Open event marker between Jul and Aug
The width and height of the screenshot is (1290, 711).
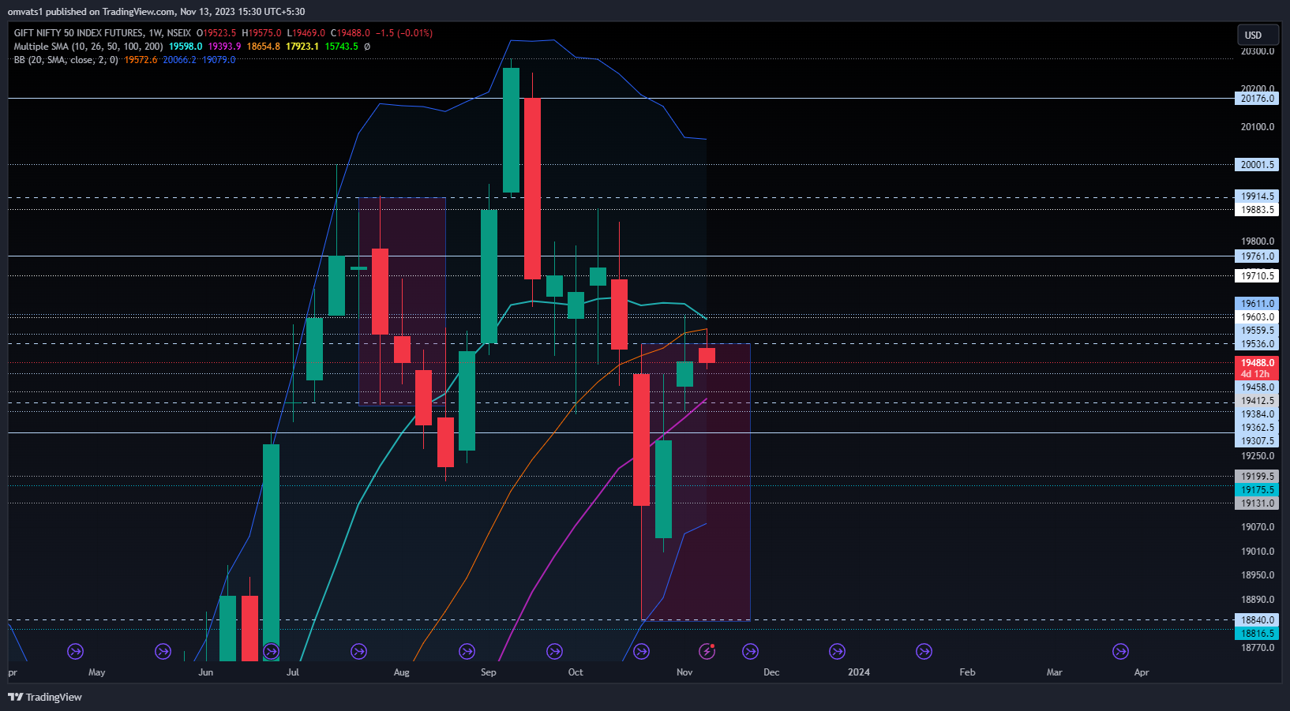[x=358, y=651]
